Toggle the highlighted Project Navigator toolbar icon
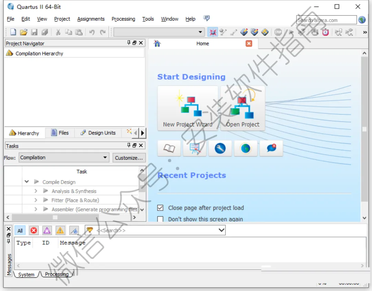The width and height of the screenshot is (372, 291). click(x=213, y=32)
